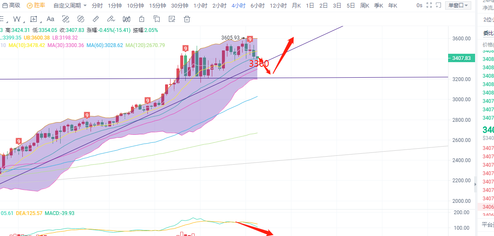Switch to the 分时 time-sharing chart
Viewport: 494px width, 236px height.
[x=97, y=5]
